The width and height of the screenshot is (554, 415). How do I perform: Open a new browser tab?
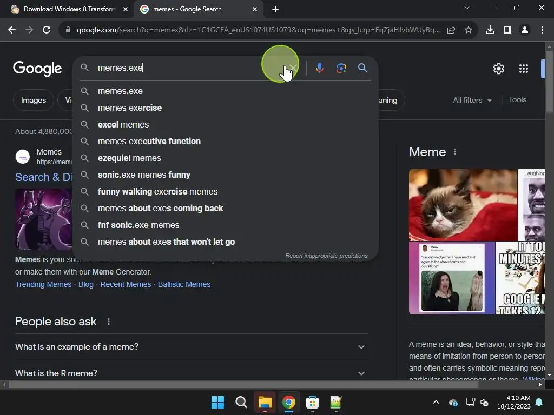(x=275, y=9)
